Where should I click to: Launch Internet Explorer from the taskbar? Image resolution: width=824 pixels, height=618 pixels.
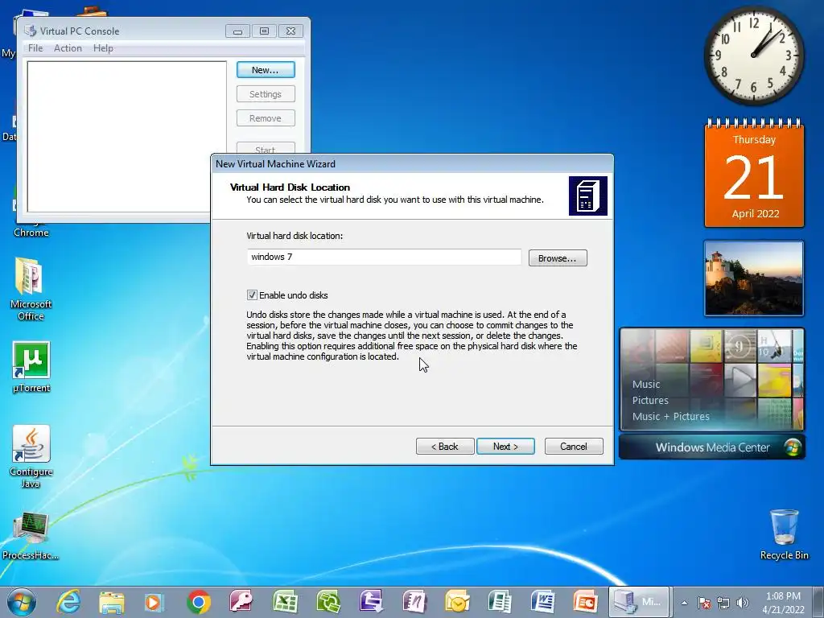click(x=68, y=602)
